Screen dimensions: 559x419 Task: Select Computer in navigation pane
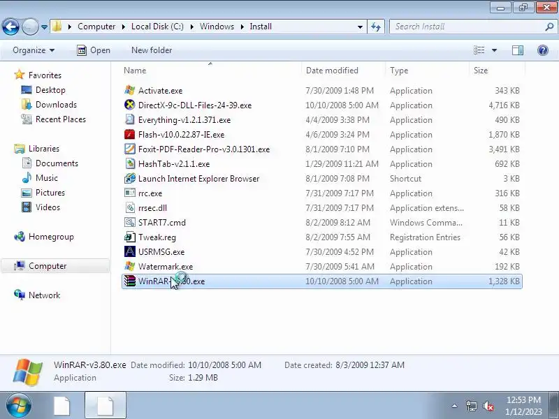[55, 266]
